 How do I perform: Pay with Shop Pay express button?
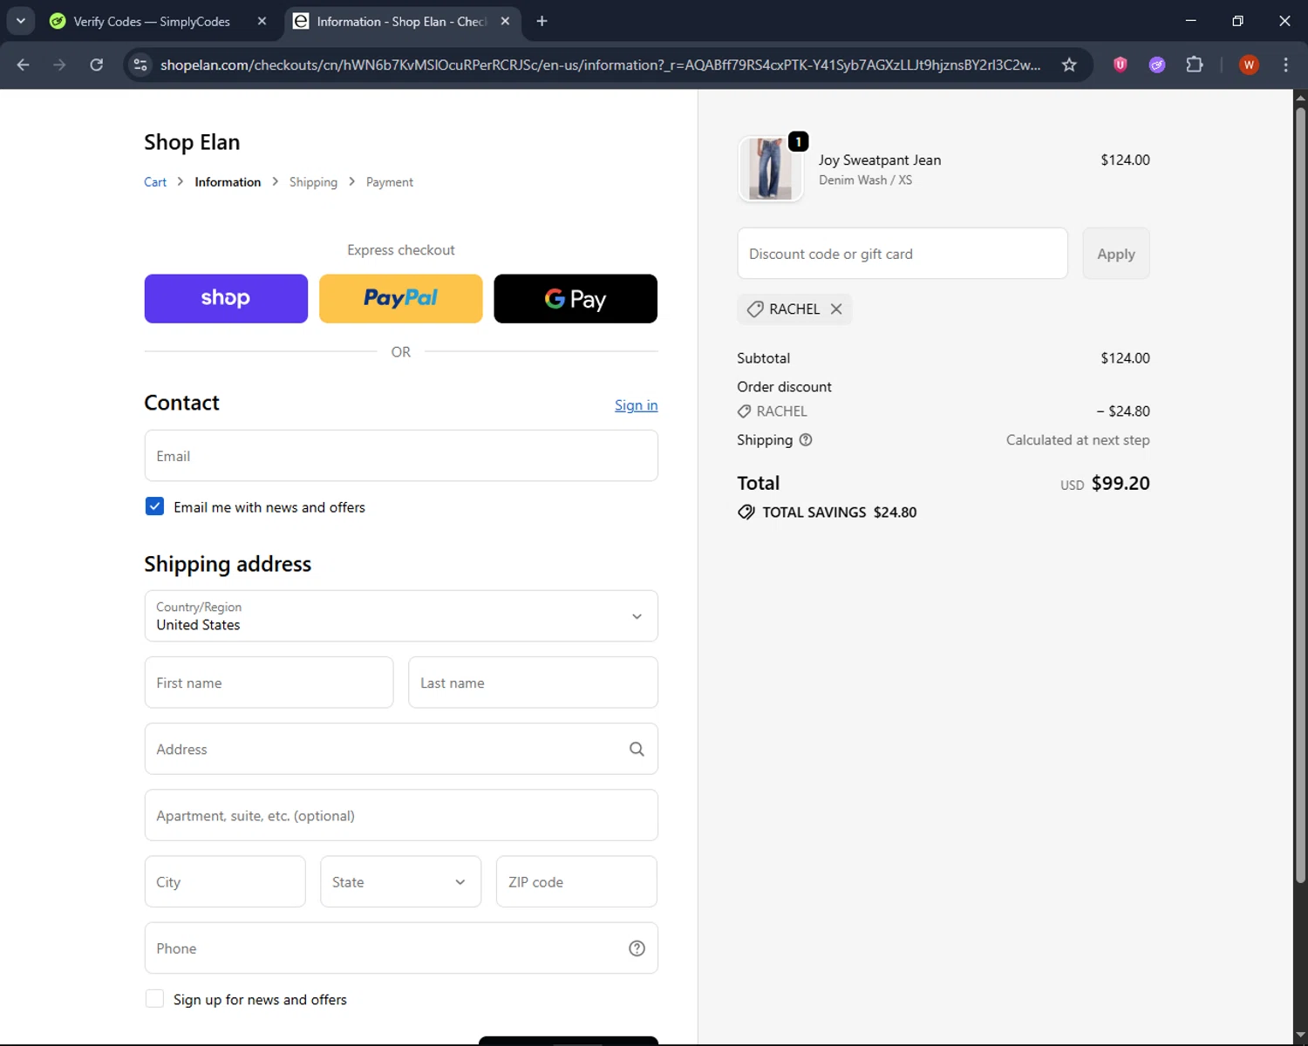226,299
